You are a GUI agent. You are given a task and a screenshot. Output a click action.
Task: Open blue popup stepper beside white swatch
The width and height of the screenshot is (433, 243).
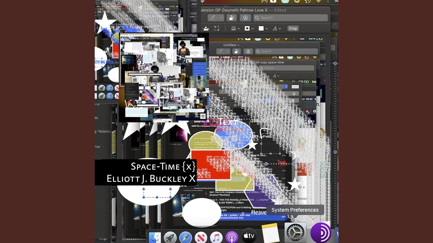(286, 87)
